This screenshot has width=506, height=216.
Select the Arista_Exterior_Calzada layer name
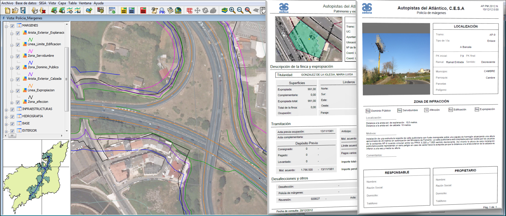coord(44,79)
